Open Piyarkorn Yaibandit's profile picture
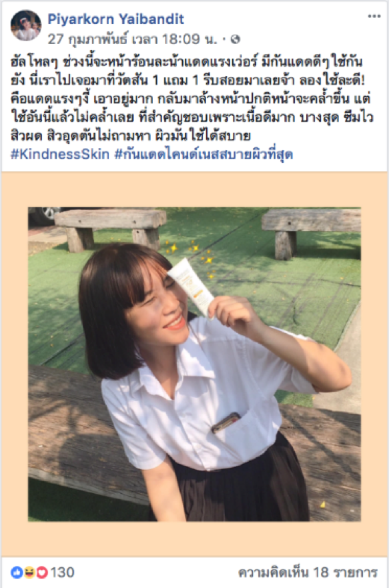 (x=26, y=25)
